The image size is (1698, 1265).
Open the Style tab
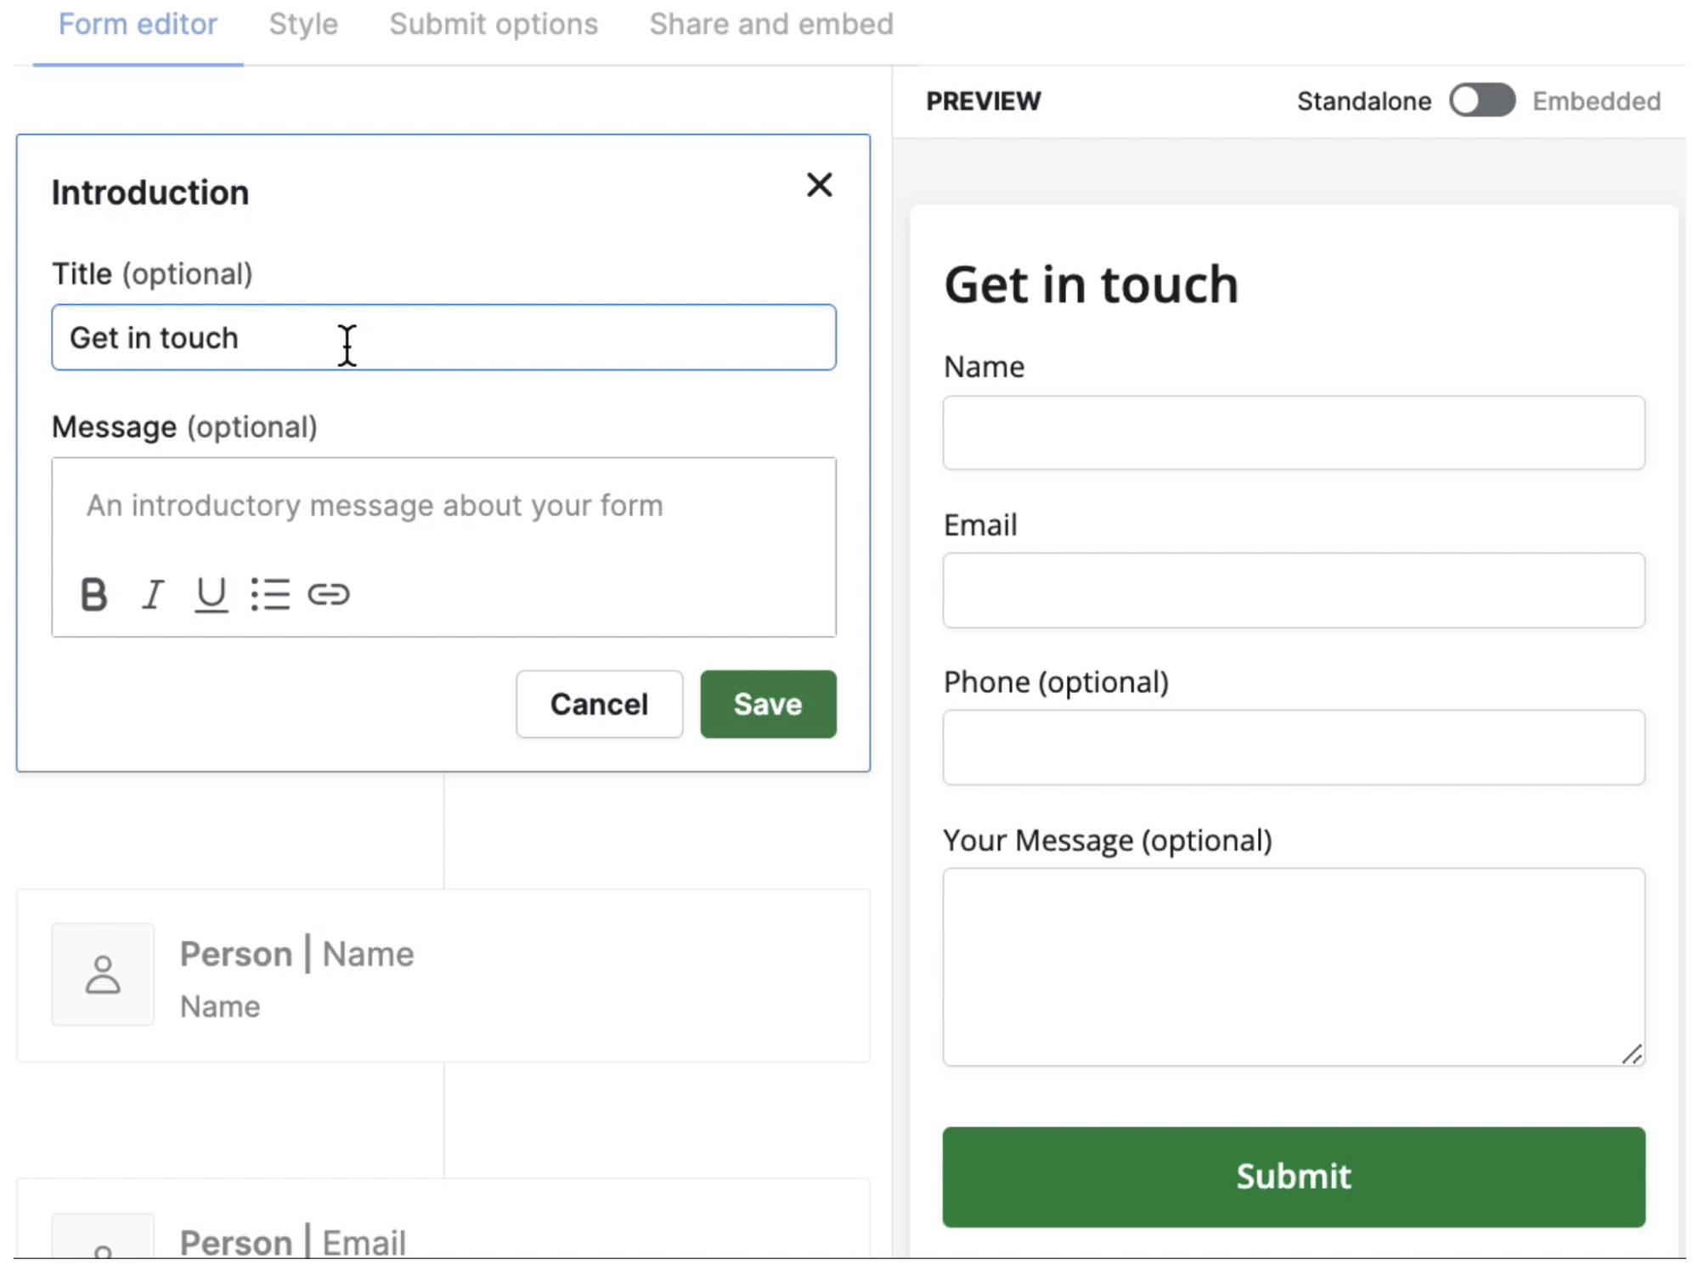click(303, 25)
